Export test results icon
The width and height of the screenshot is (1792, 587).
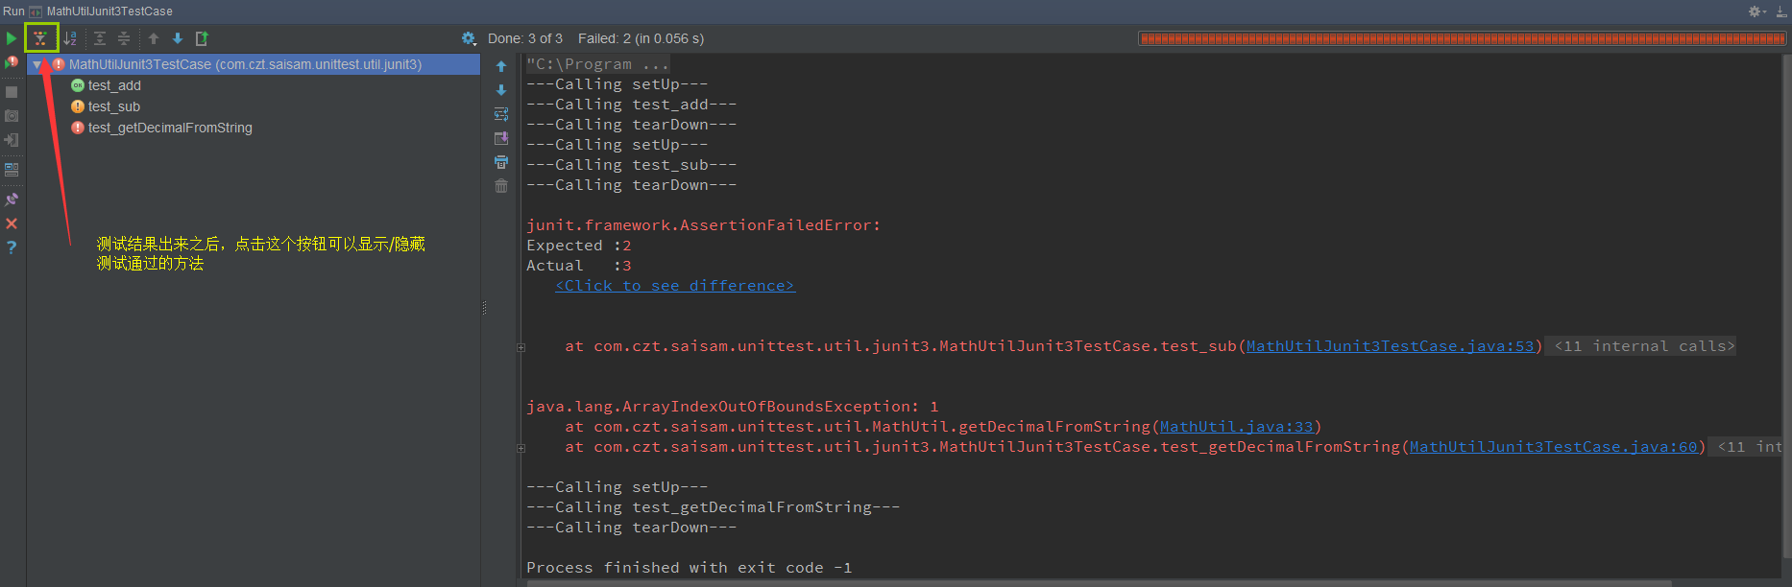pos(202,38)
